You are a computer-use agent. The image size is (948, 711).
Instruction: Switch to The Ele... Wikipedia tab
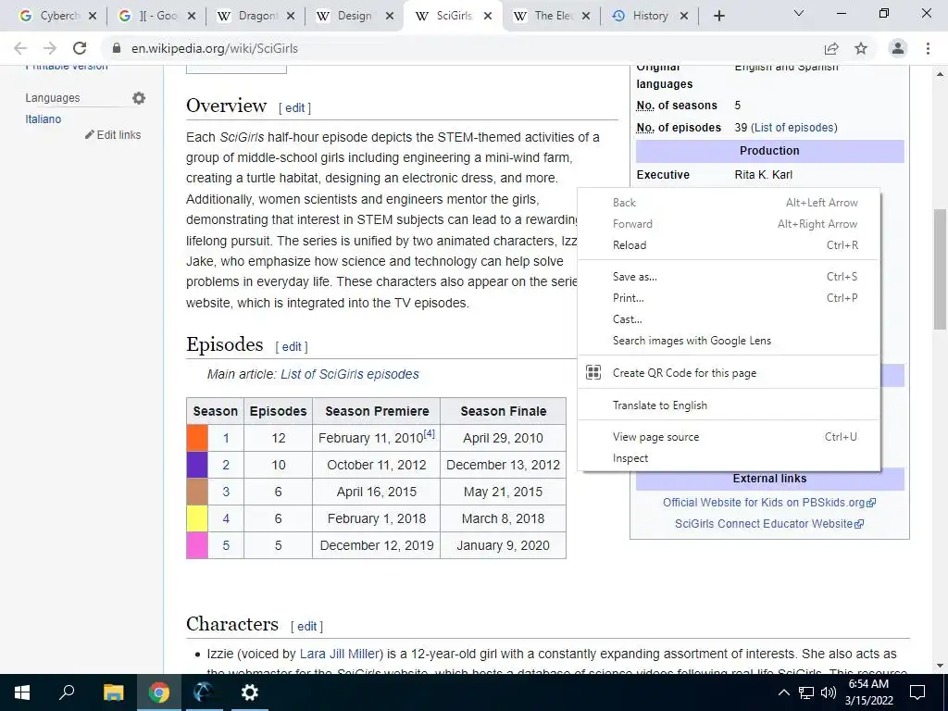(553, 16)
